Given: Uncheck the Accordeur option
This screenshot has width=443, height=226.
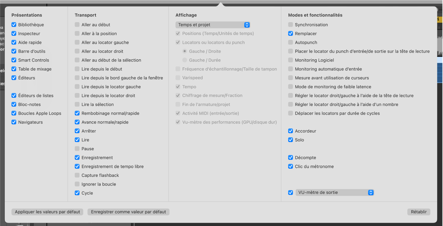Looking at the screenshot, I should (x=291, y=131).
